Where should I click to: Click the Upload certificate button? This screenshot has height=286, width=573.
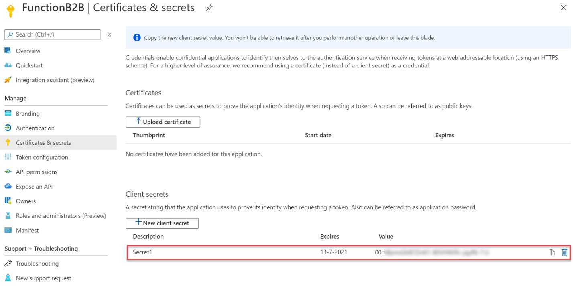tap(163, 122)
